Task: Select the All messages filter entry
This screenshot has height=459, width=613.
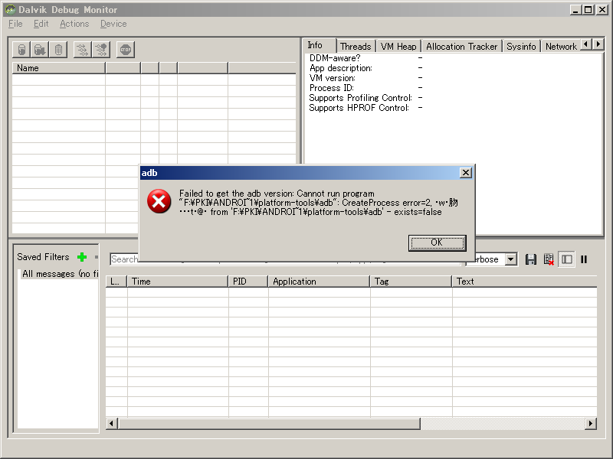Action: (x=60, y=274)
